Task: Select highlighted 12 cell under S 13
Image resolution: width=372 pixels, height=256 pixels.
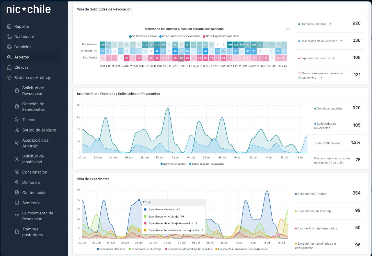Action: click(181, 58)
